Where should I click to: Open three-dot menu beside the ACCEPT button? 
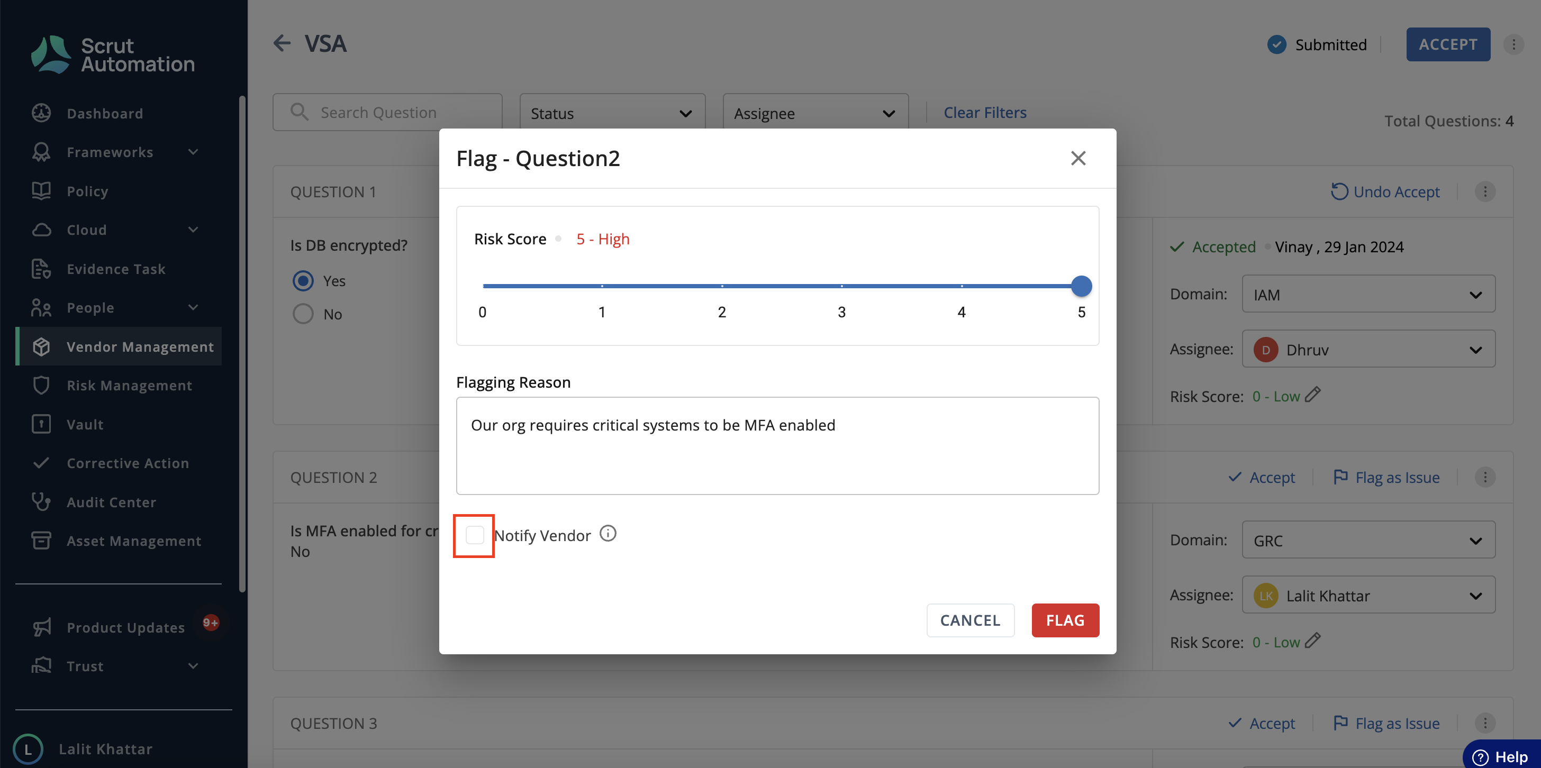point(1513,44)
